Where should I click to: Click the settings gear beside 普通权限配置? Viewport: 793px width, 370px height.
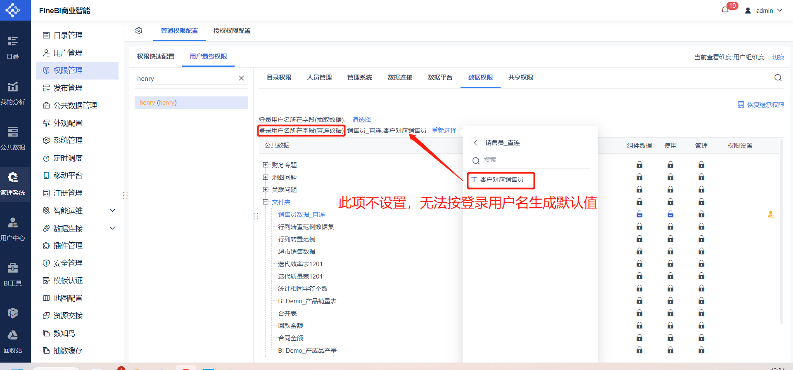(x=139, y=31)
